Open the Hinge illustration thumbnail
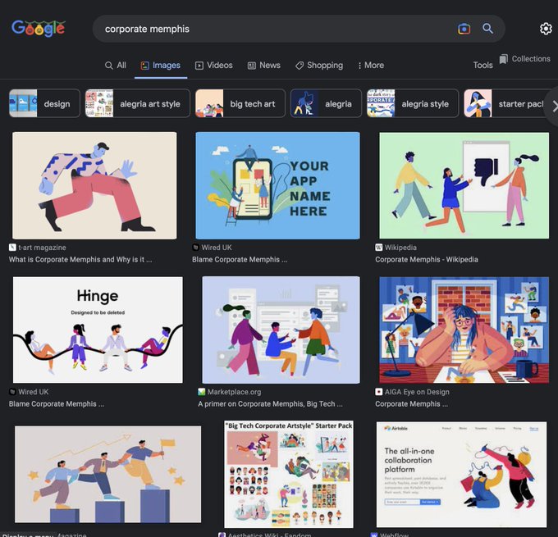The height and width of the screenshot is (537, 558). pyautogui.click(x=98, y=330)
